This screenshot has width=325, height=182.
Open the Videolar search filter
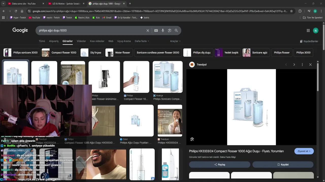(81, 41)
